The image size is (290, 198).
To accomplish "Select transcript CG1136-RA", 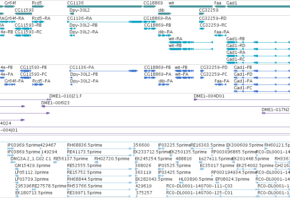I will (x=79, y=18).
